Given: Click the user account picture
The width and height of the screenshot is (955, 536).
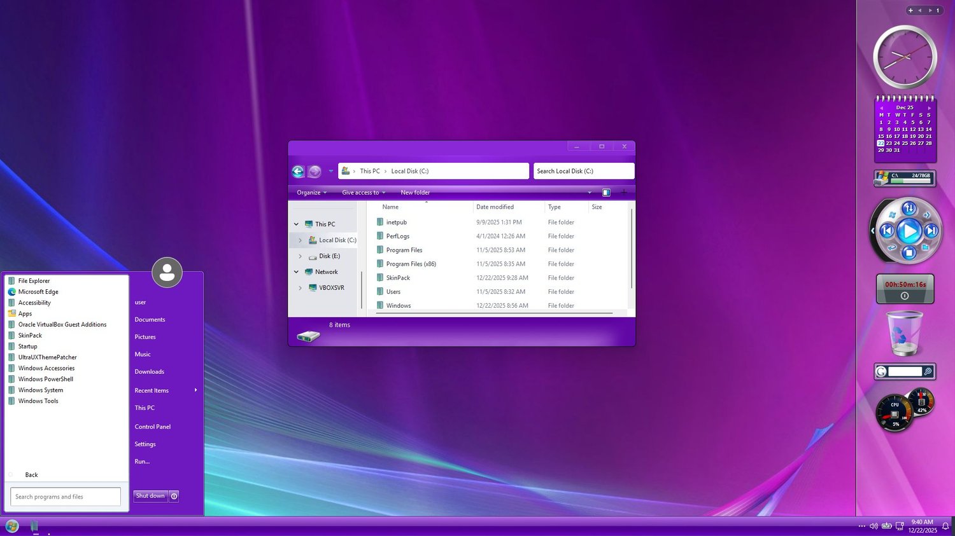Looking at the screenshot, I should click(167, 272).
